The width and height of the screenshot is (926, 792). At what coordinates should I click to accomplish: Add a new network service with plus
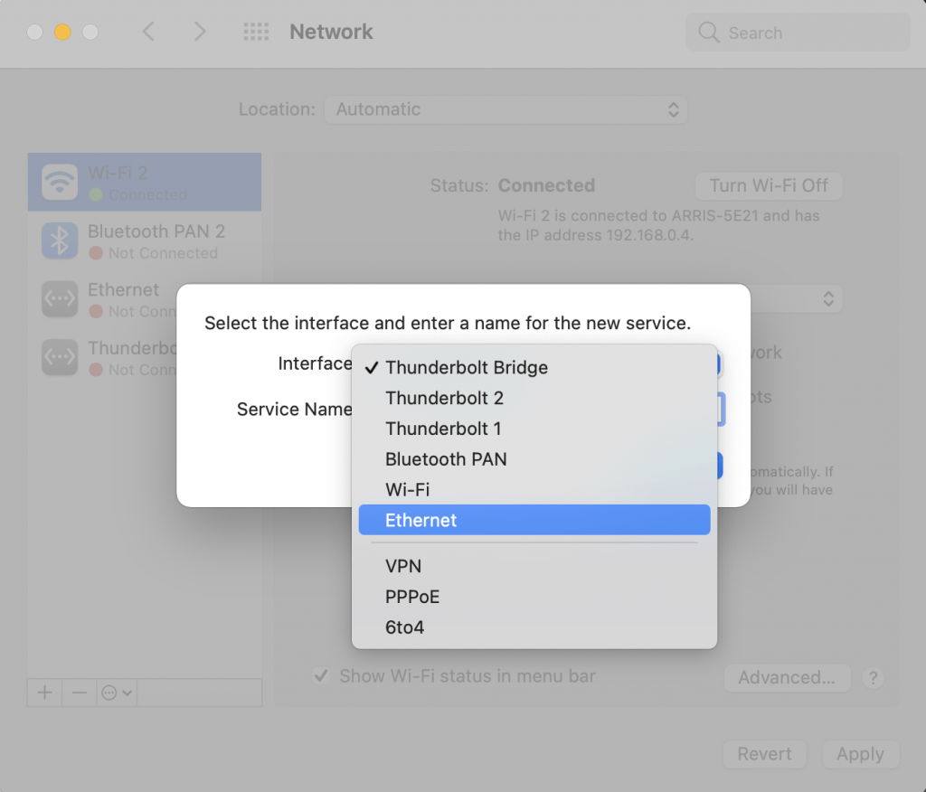pos(45,693)
